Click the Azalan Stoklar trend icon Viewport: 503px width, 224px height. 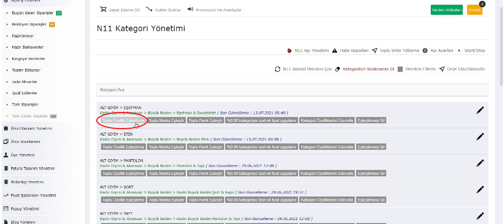point(149,9)
